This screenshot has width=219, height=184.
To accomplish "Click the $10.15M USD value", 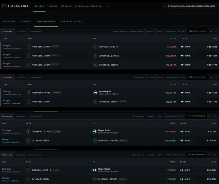I will coord(212,93).
